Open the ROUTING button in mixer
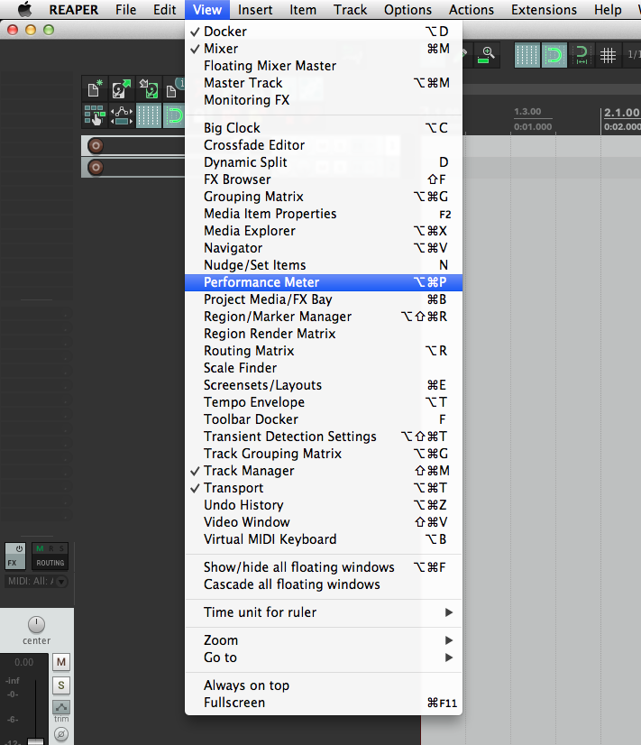Image resolution: width=641 pixels, height=745 pixels. click(50, 563)
